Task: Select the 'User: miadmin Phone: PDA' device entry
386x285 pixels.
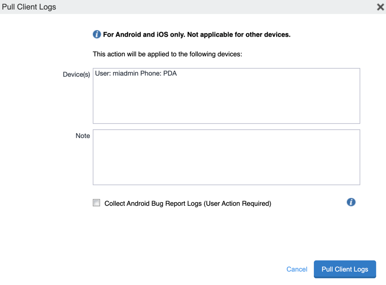Action: [x=136, y=73]
